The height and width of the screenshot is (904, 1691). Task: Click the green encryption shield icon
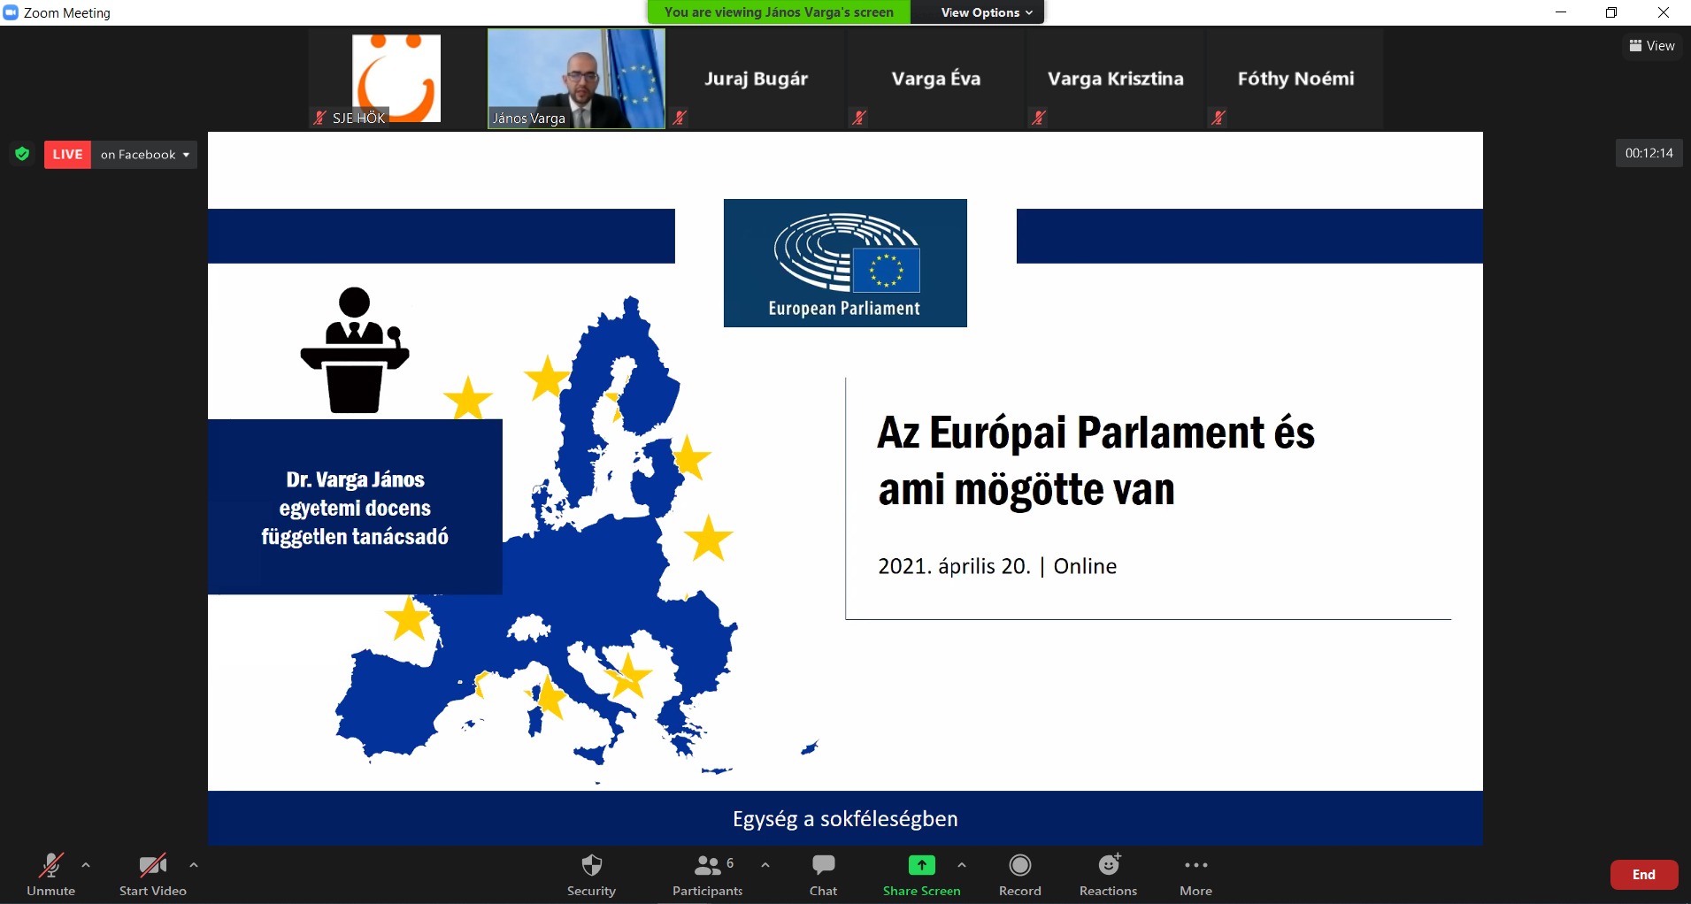click(23, 154)
